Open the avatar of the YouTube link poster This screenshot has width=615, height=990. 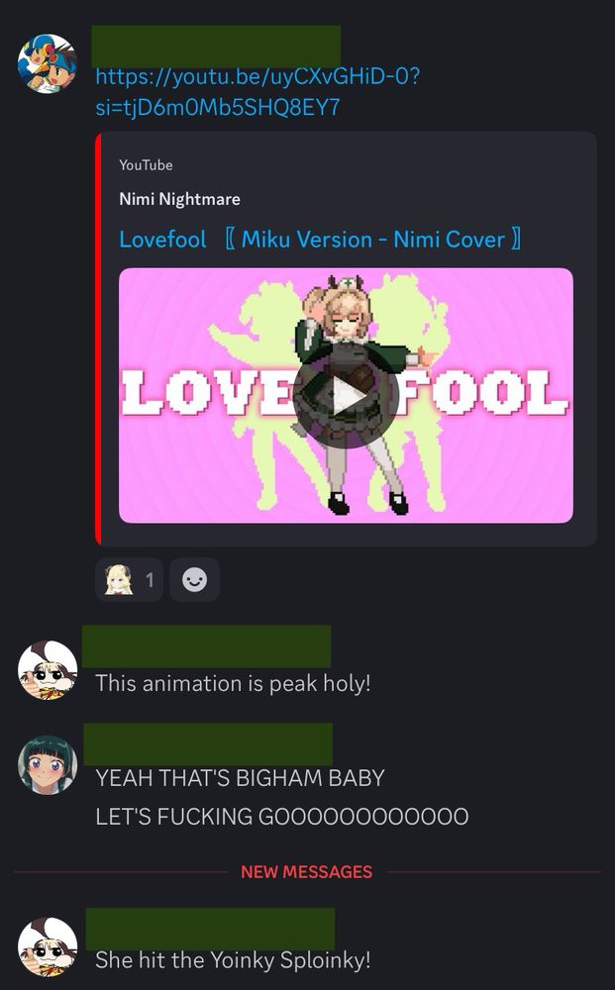48,63
